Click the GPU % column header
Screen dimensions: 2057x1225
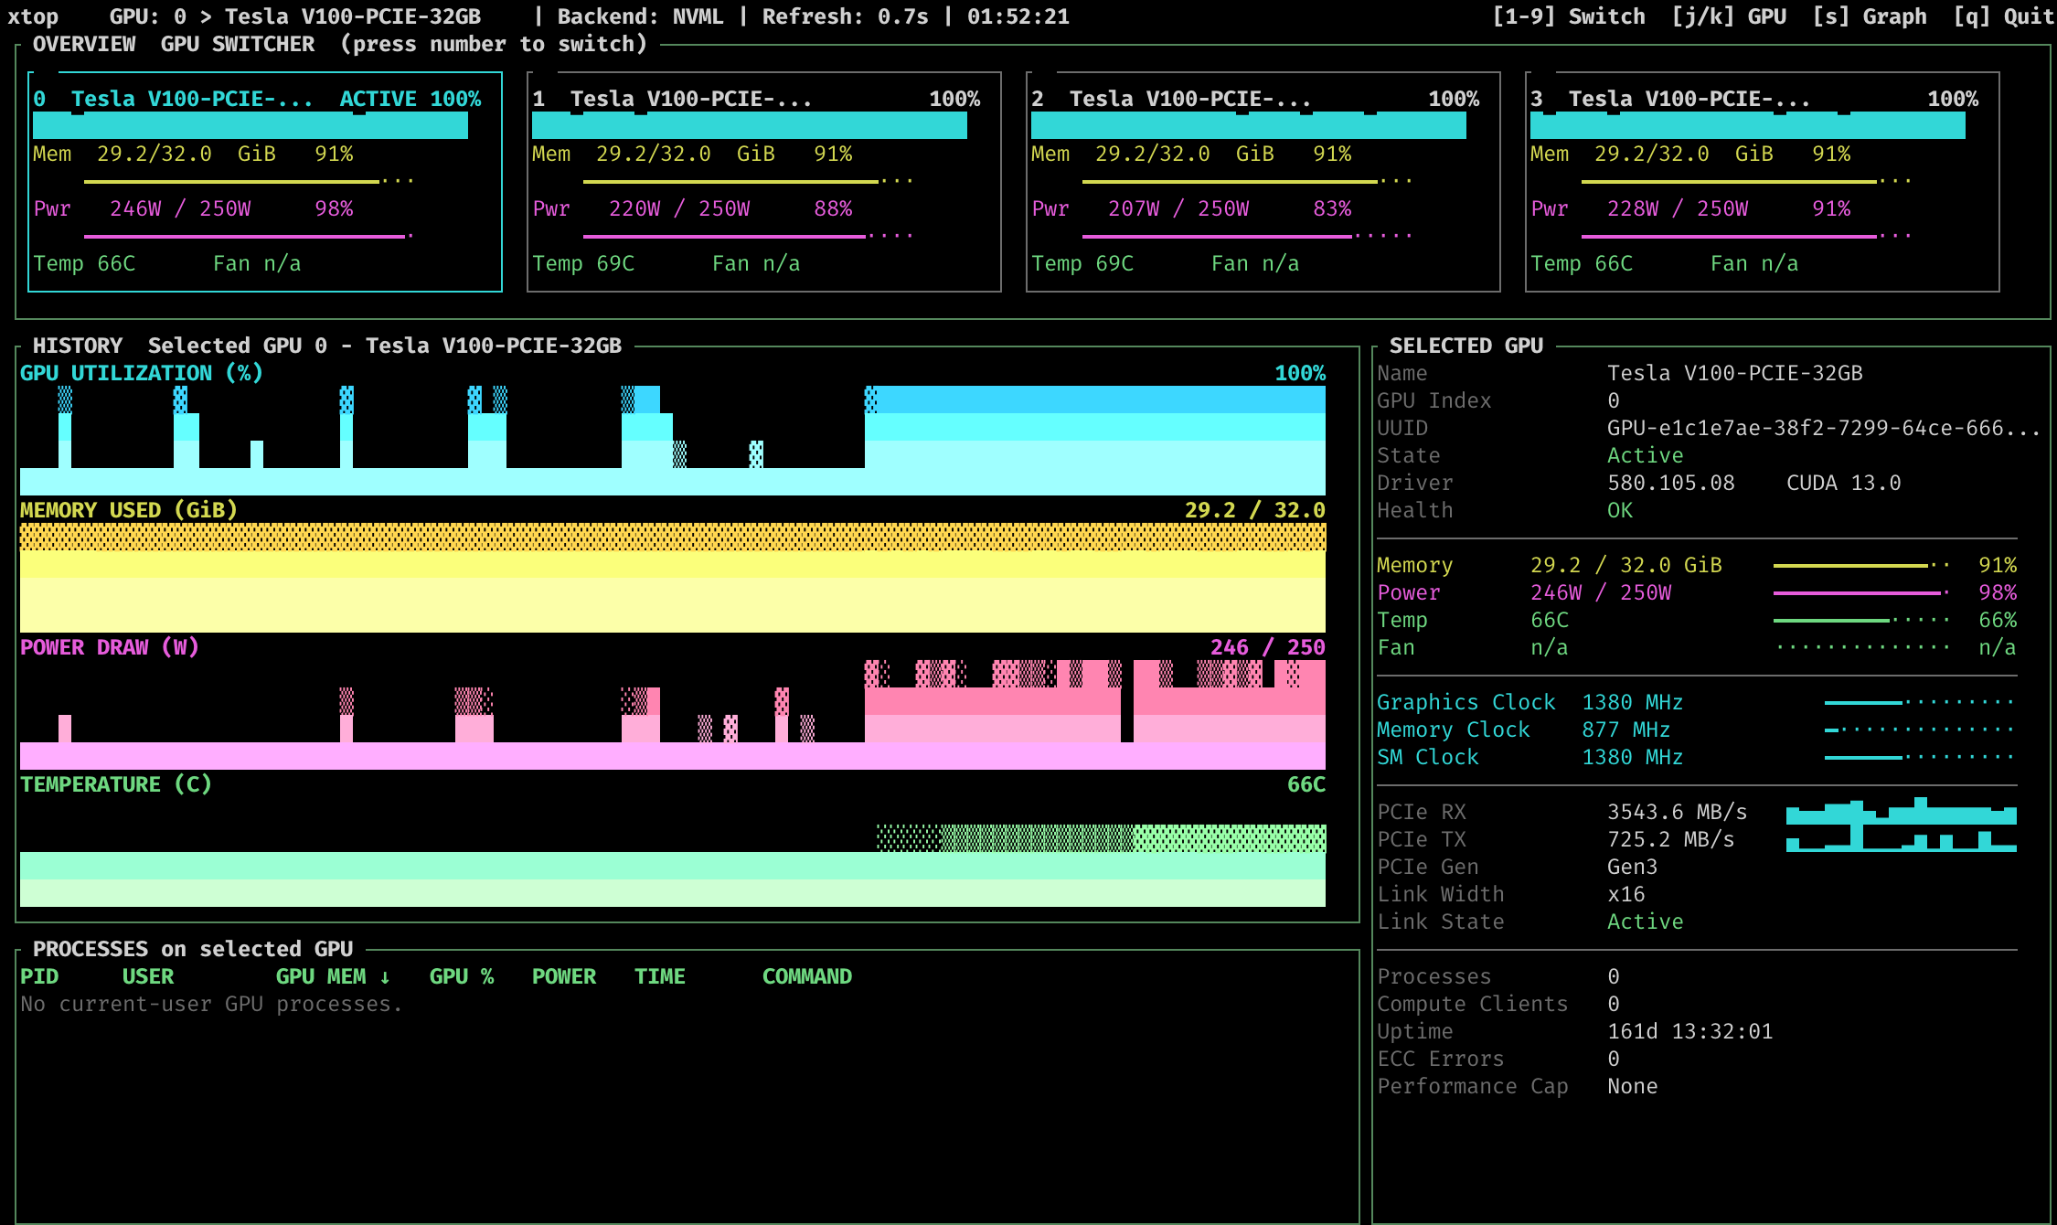tap(462, 976)
